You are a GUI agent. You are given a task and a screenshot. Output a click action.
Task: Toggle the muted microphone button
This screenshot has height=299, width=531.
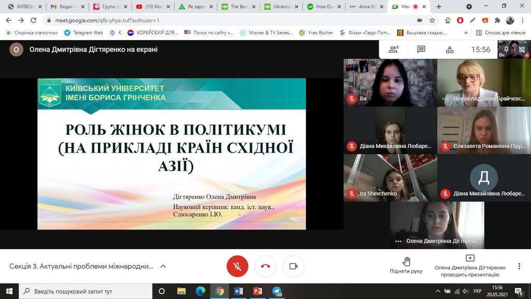pos(237,266)
